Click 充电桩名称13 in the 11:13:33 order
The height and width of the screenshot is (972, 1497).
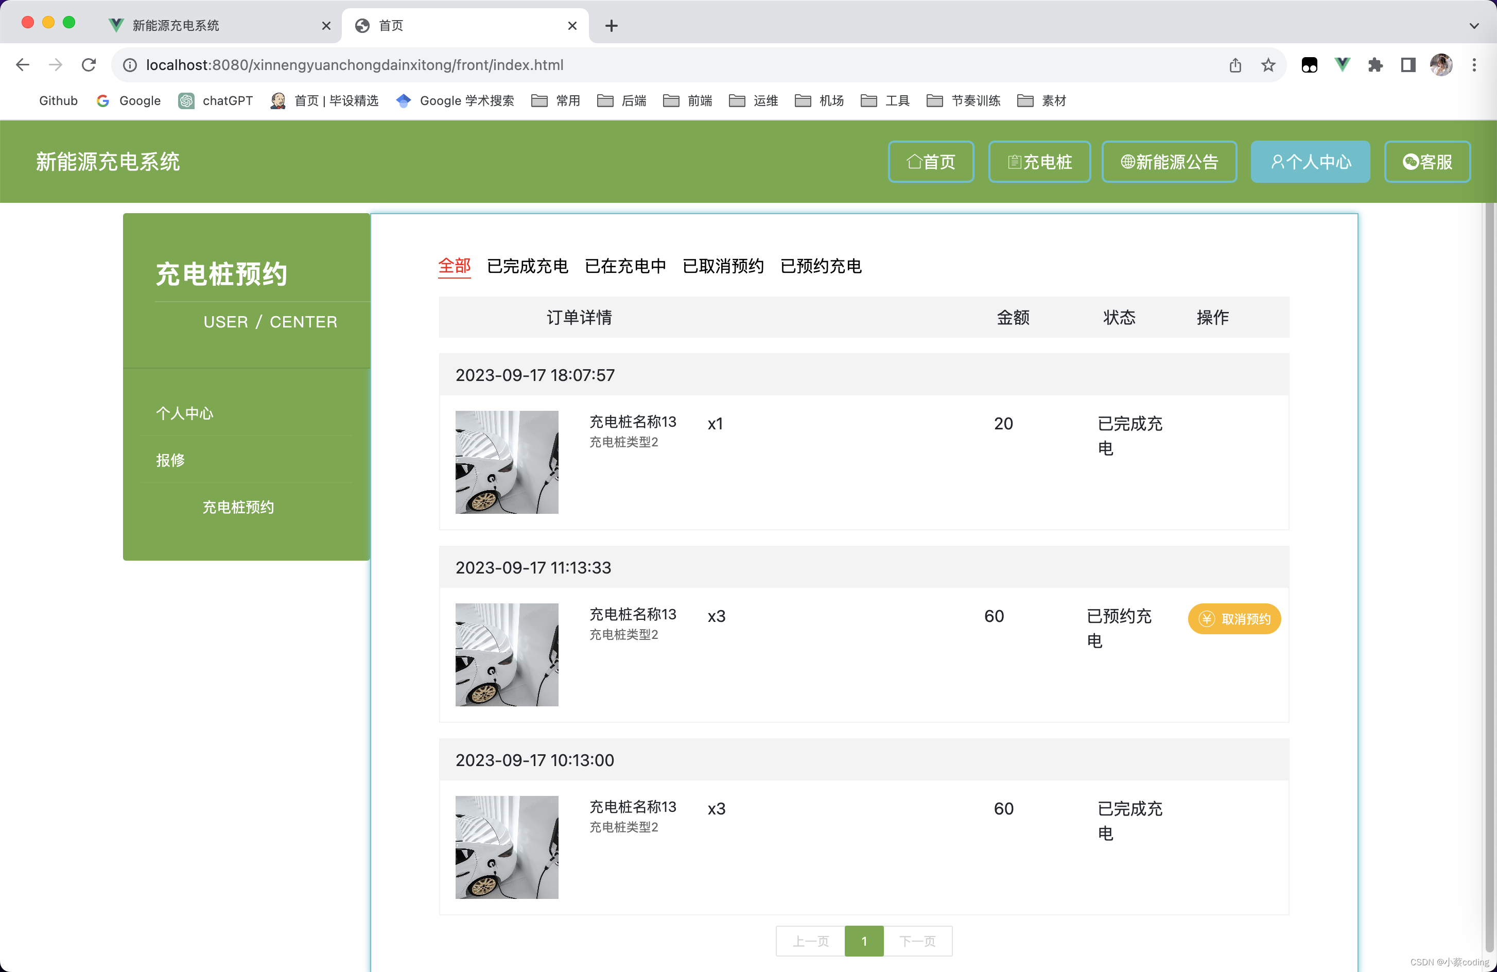click(x=633, y=614)
